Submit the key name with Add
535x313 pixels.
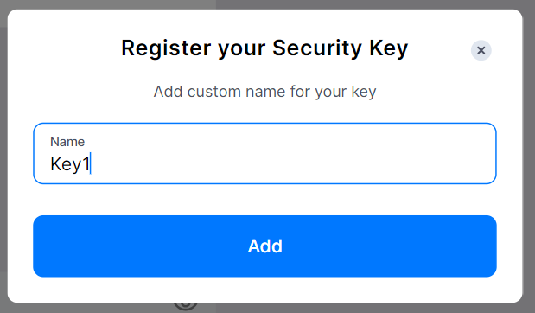(264, 246)
